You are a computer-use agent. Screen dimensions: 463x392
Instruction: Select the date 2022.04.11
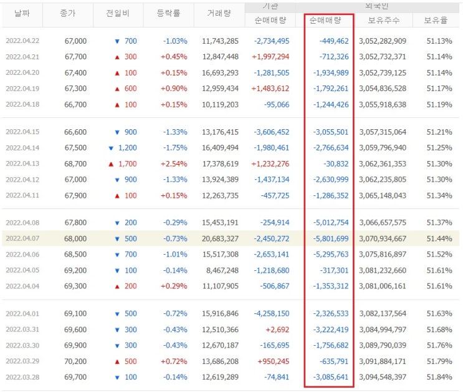coord(22,195)
